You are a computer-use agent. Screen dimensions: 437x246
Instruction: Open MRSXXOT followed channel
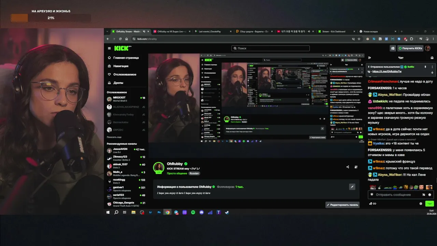(x=126, y=99)
